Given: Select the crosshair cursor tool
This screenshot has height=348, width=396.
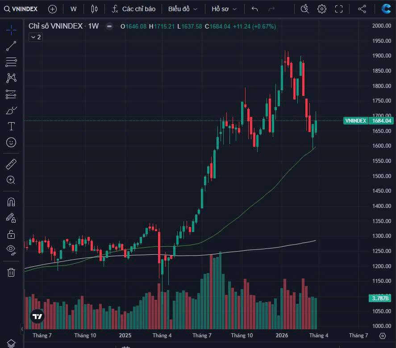Looking at the screenshot, I should click(x=11, y=30).
